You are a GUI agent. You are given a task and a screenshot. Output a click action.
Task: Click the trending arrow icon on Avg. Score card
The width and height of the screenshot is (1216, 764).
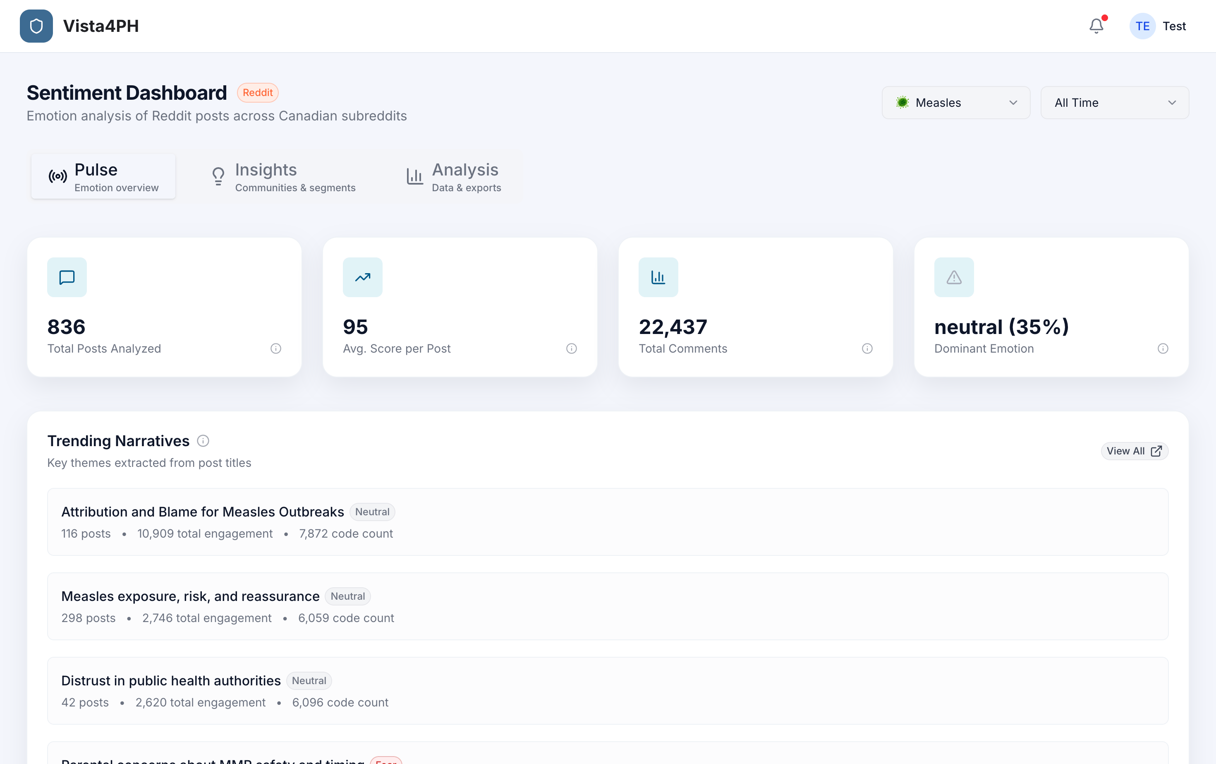tap(363, 277)
